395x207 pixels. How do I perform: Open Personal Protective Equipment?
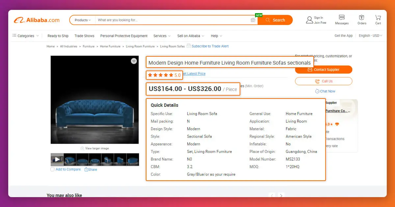124,36
